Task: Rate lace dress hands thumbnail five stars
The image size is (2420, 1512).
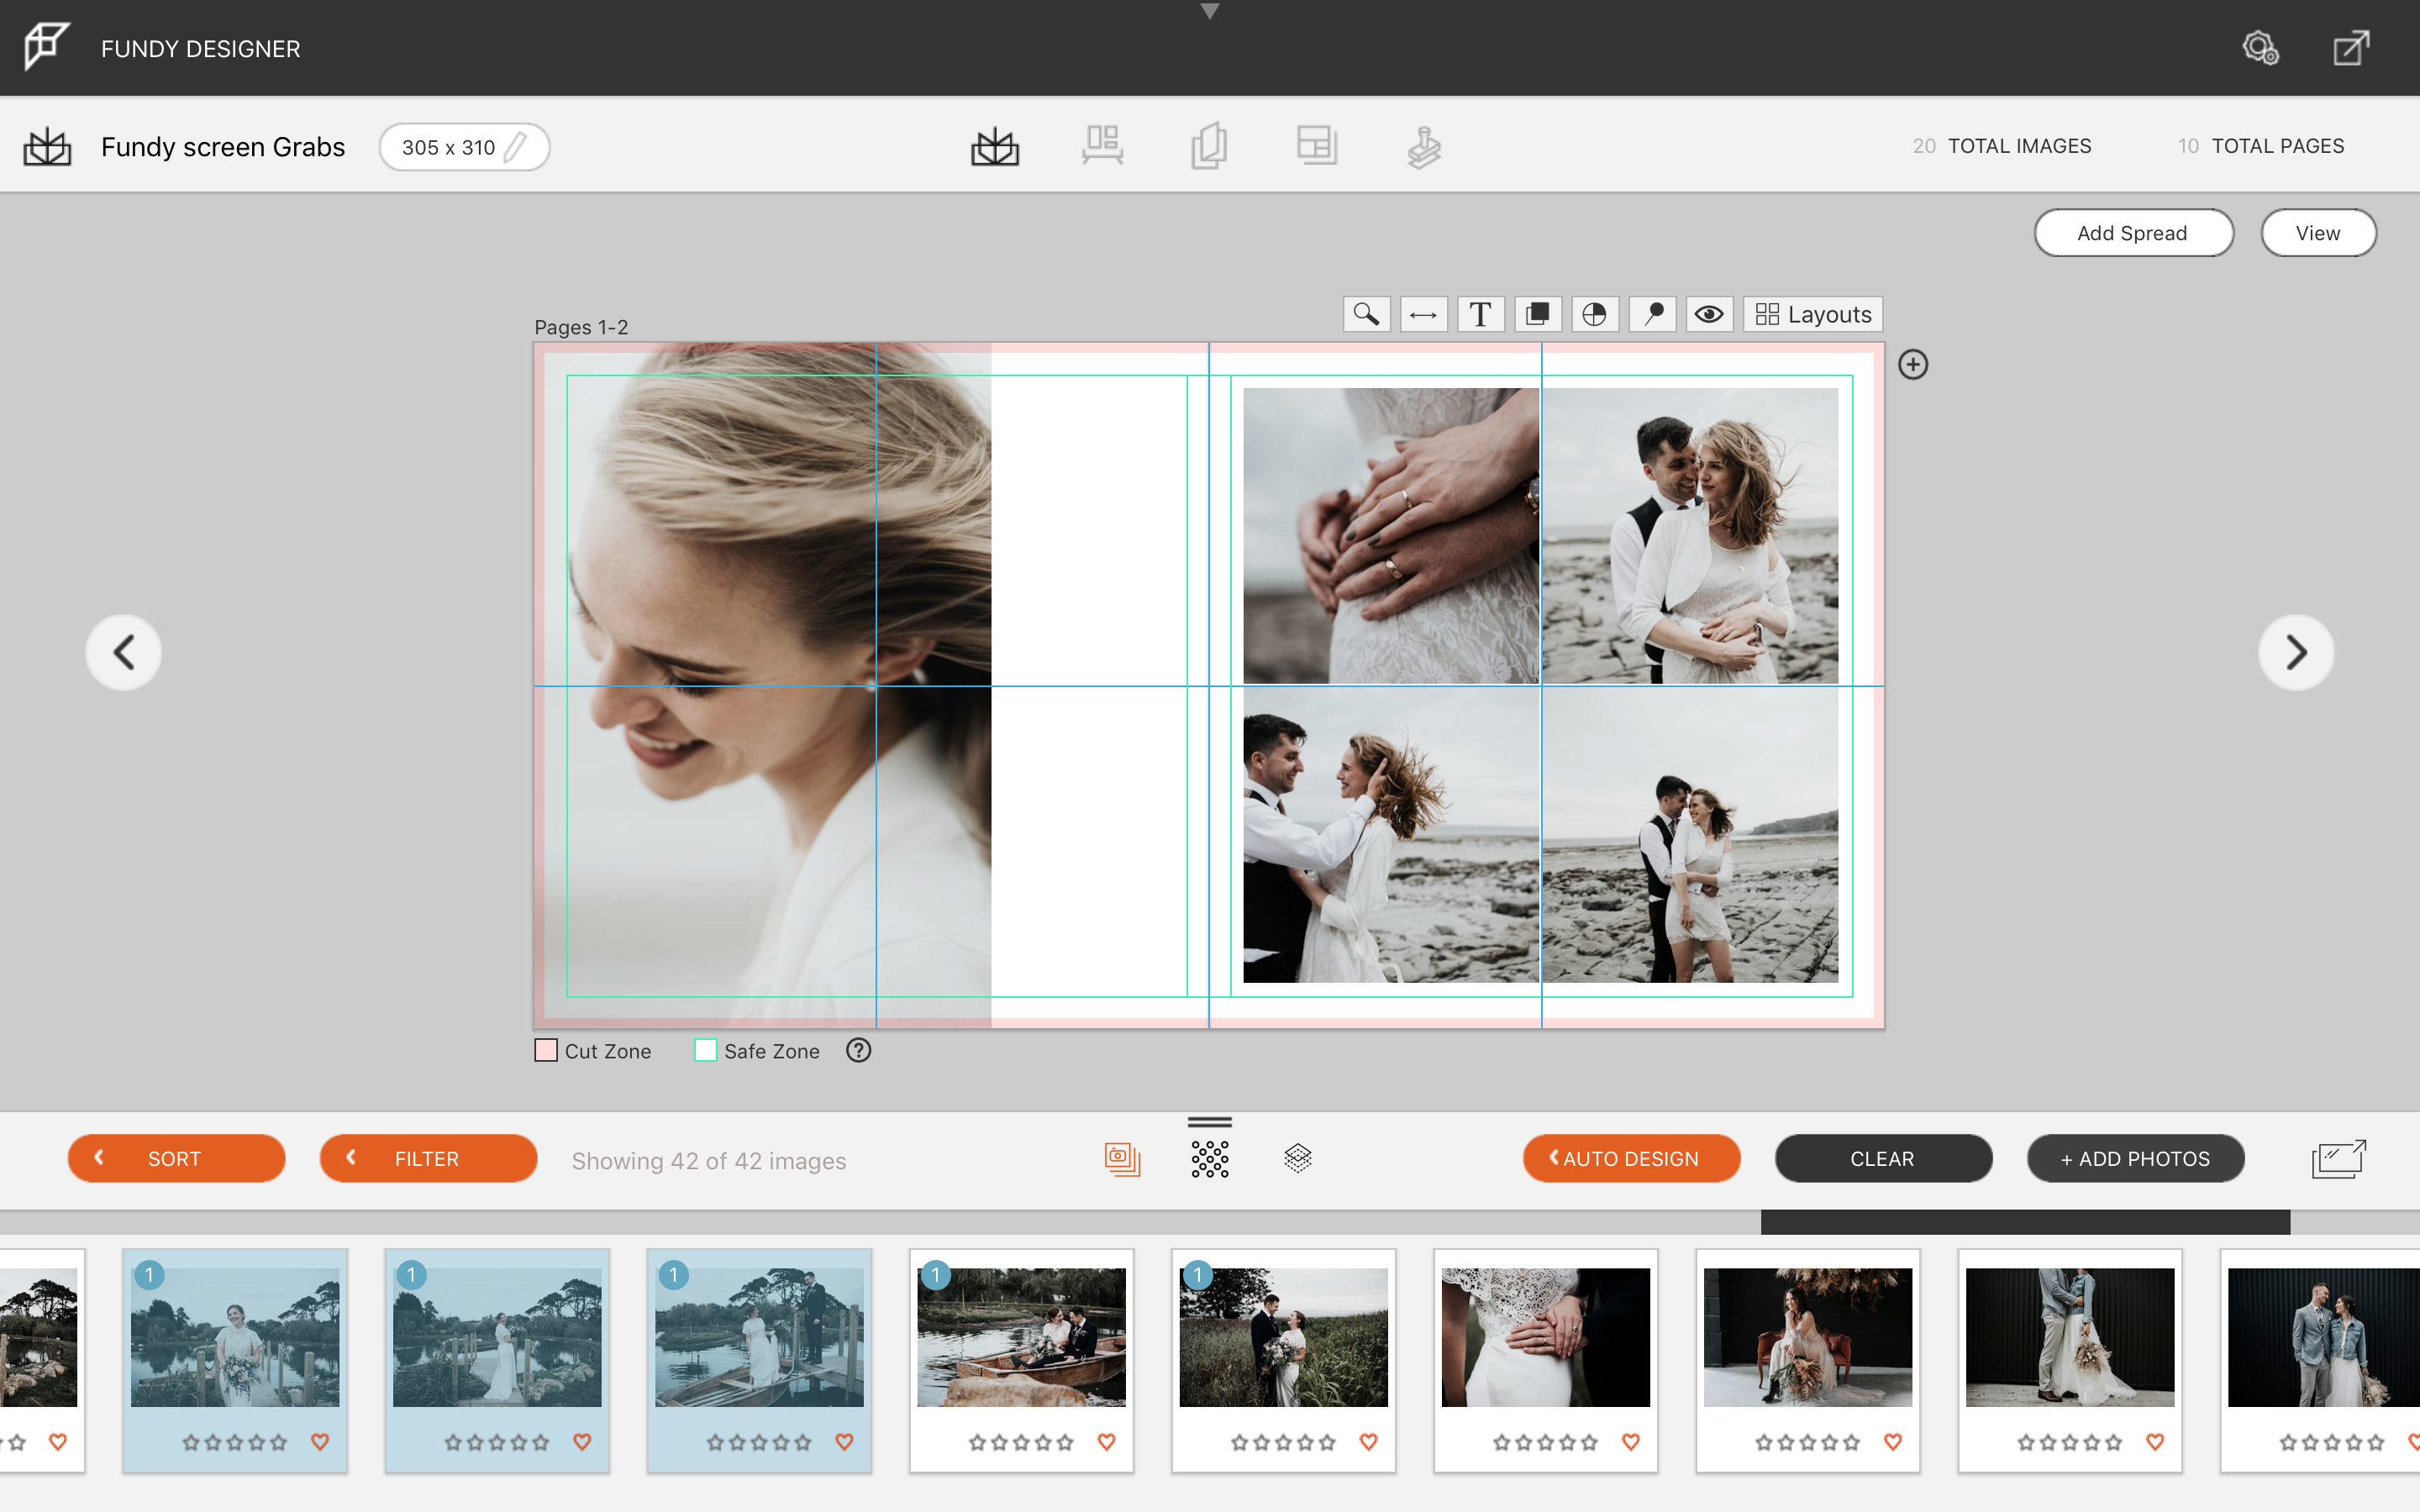Action: (x=1589, y=1442)
